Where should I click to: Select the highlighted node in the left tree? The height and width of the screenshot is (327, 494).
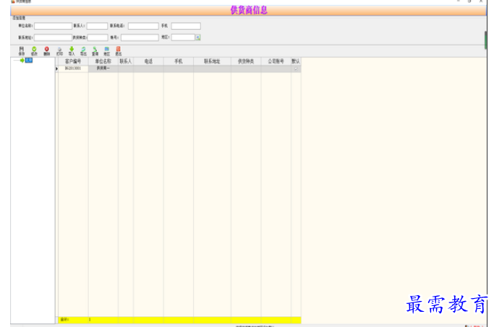tap(28, 61)
